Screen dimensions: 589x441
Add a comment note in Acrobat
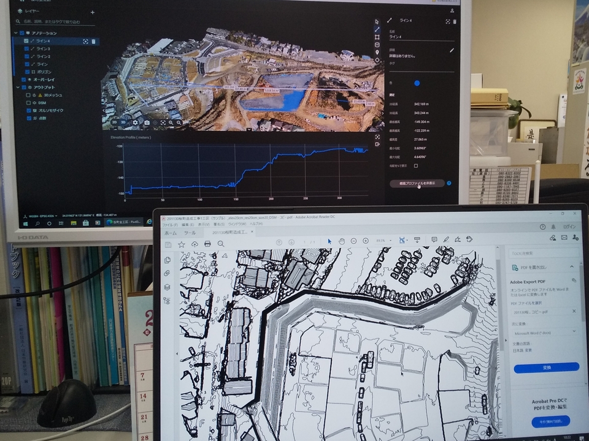tap(434, 239)
